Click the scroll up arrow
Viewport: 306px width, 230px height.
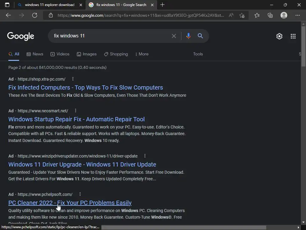click(x=303, y=24)
